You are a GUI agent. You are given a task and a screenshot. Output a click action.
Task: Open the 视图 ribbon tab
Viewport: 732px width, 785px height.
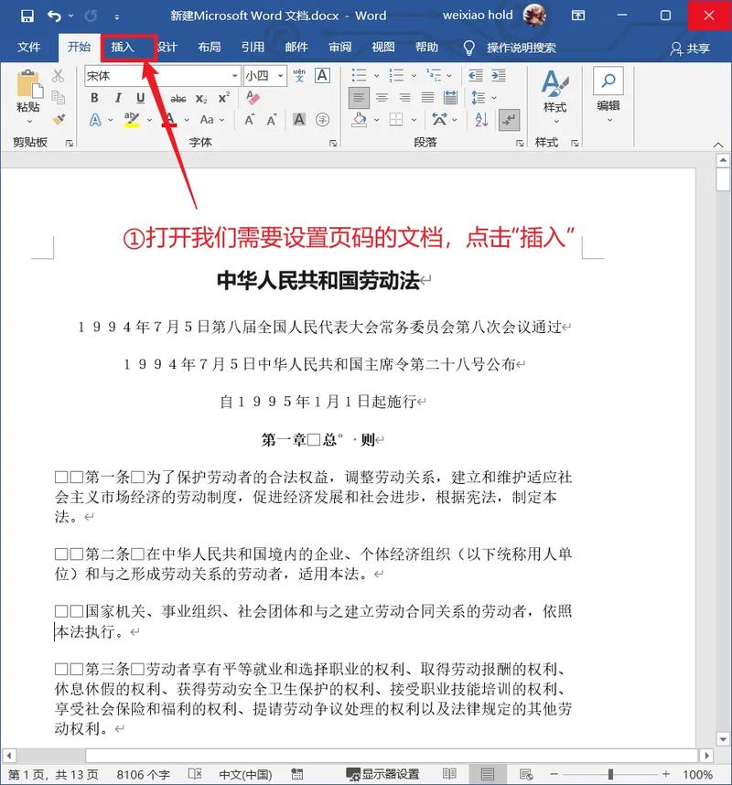(x=382, y=48)
